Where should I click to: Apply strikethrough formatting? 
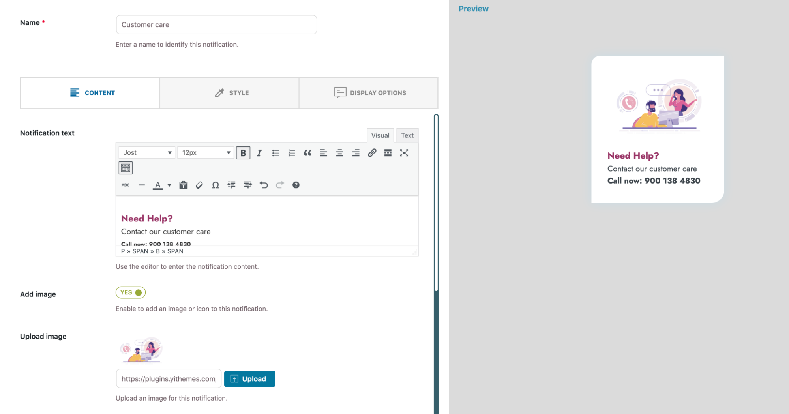126,185
